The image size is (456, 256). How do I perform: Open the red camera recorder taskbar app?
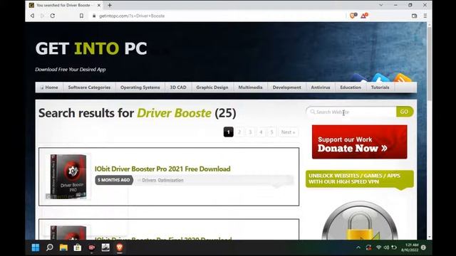click(x=92, y=247)
